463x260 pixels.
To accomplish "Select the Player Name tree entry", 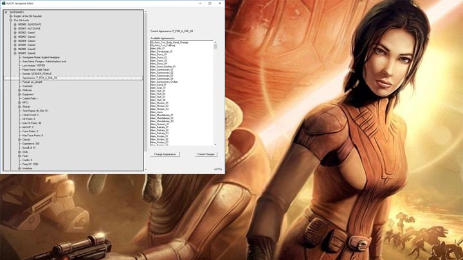I will point(37,69).
